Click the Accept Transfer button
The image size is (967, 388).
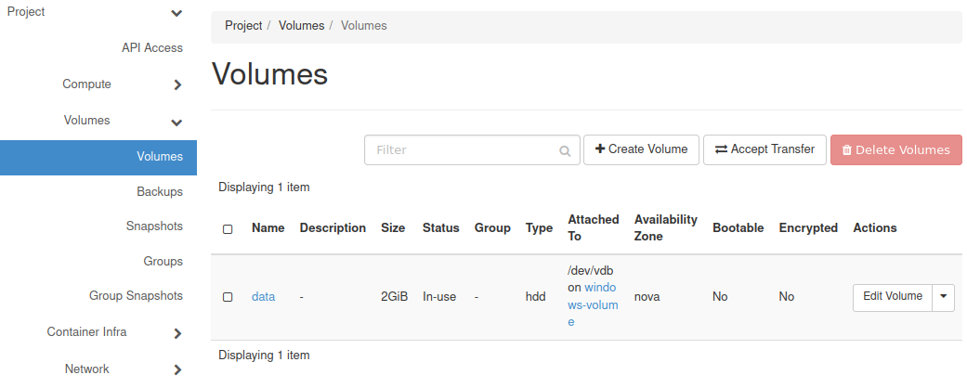(764, 149)
